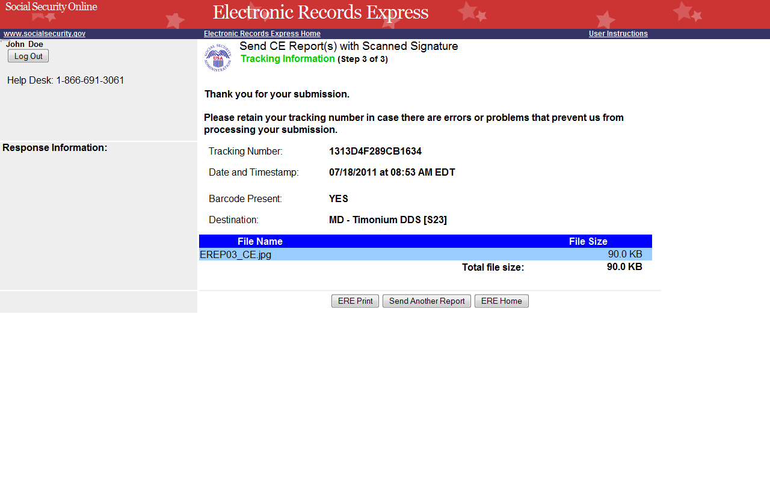770x495 pixels.
Task: Open the User Instructions link
Action: pyautogui.click(x=618, y=34)
